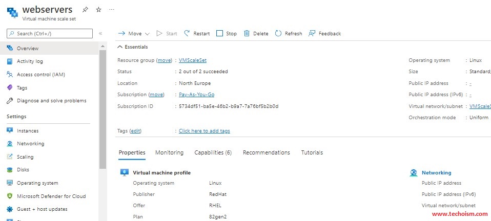Click move link next to Subscription
Viewport: 491px width, 221px height.
(156, 95)
